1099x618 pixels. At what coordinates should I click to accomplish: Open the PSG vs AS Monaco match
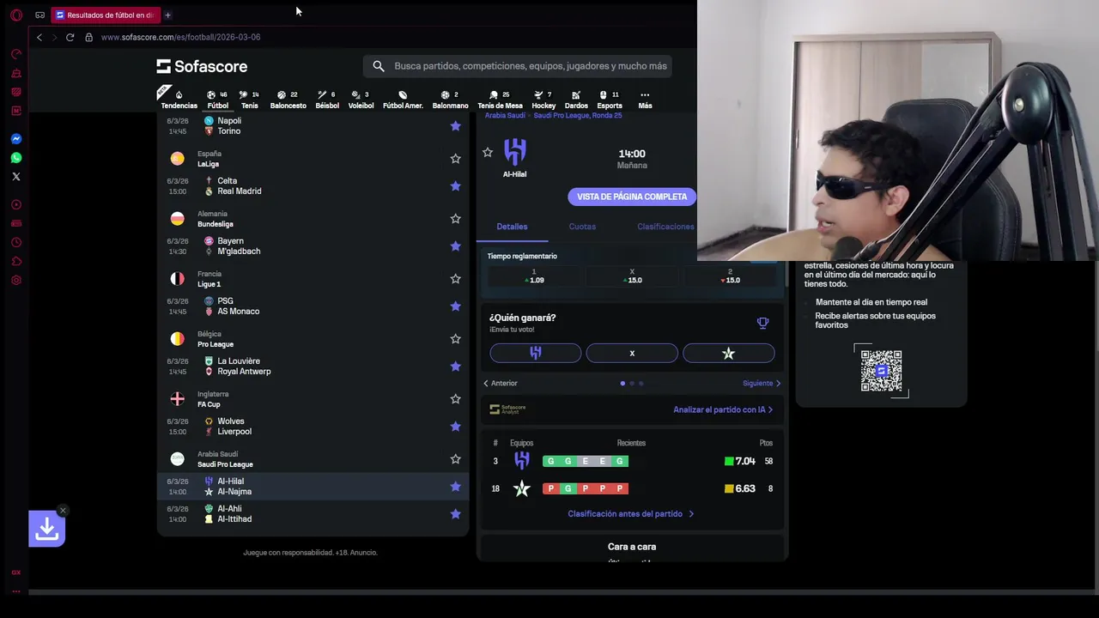[313, 306]
